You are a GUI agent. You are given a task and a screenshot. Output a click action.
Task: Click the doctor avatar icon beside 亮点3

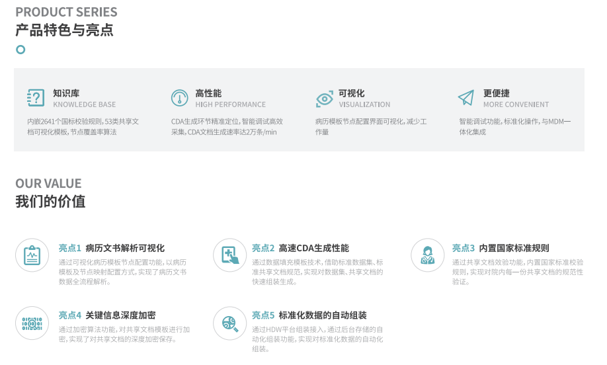click(427, 255)
